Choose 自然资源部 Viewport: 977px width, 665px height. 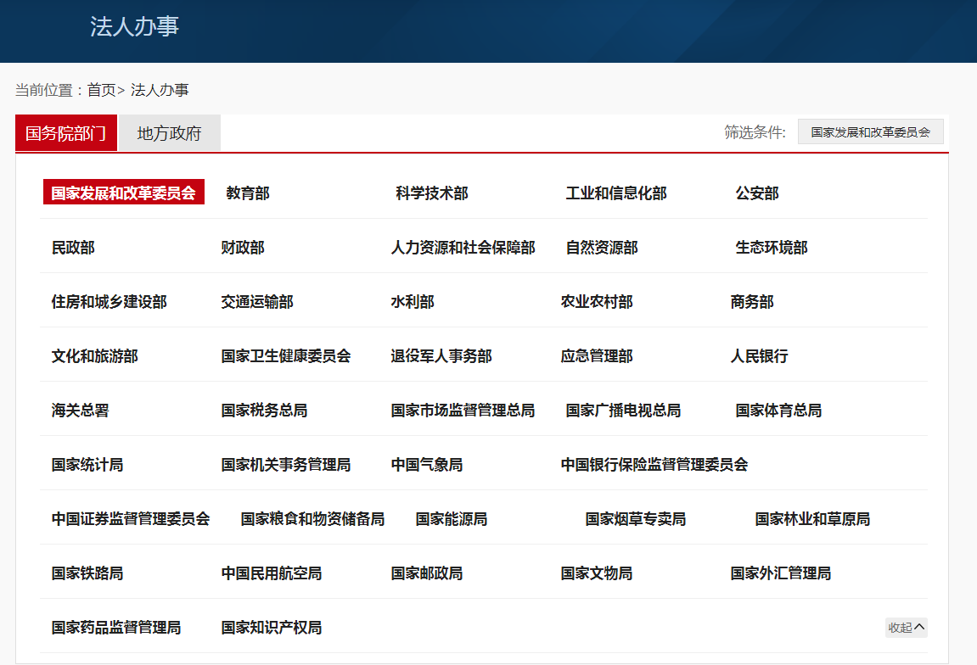pos(602,248)
